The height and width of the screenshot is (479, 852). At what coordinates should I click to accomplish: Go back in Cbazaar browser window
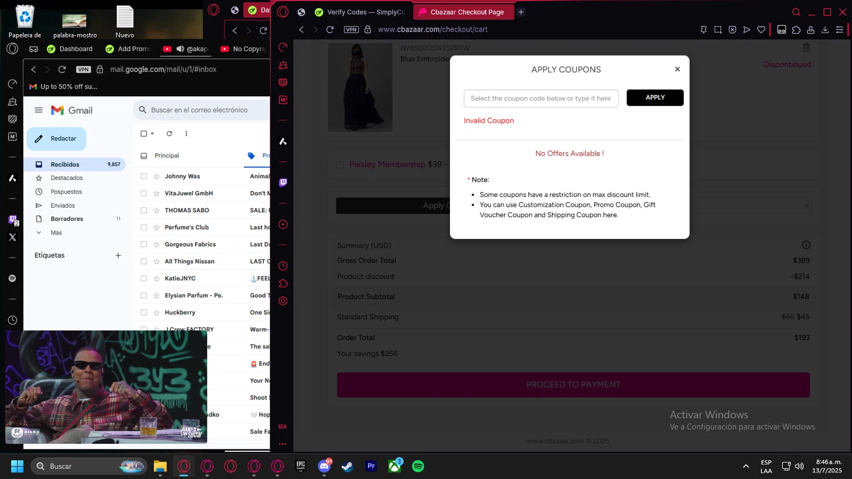(x=302, y=30)
